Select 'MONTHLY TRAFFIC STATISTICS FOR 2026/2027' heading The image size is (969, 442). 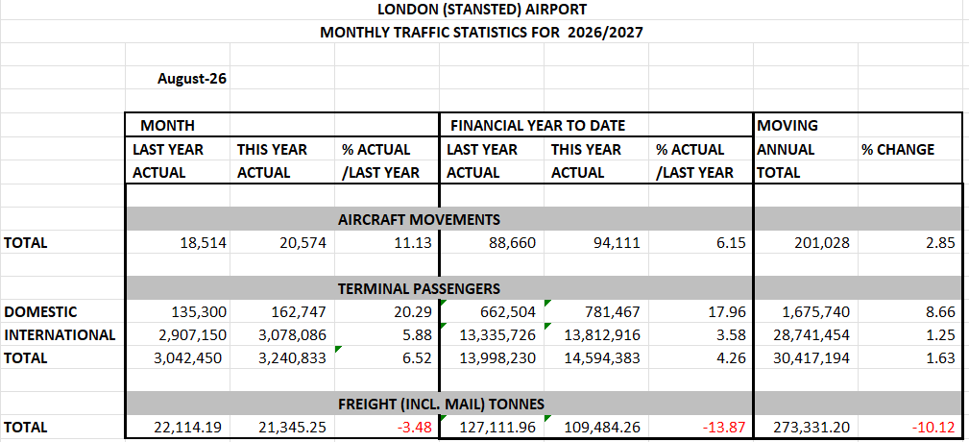point(481,32)
